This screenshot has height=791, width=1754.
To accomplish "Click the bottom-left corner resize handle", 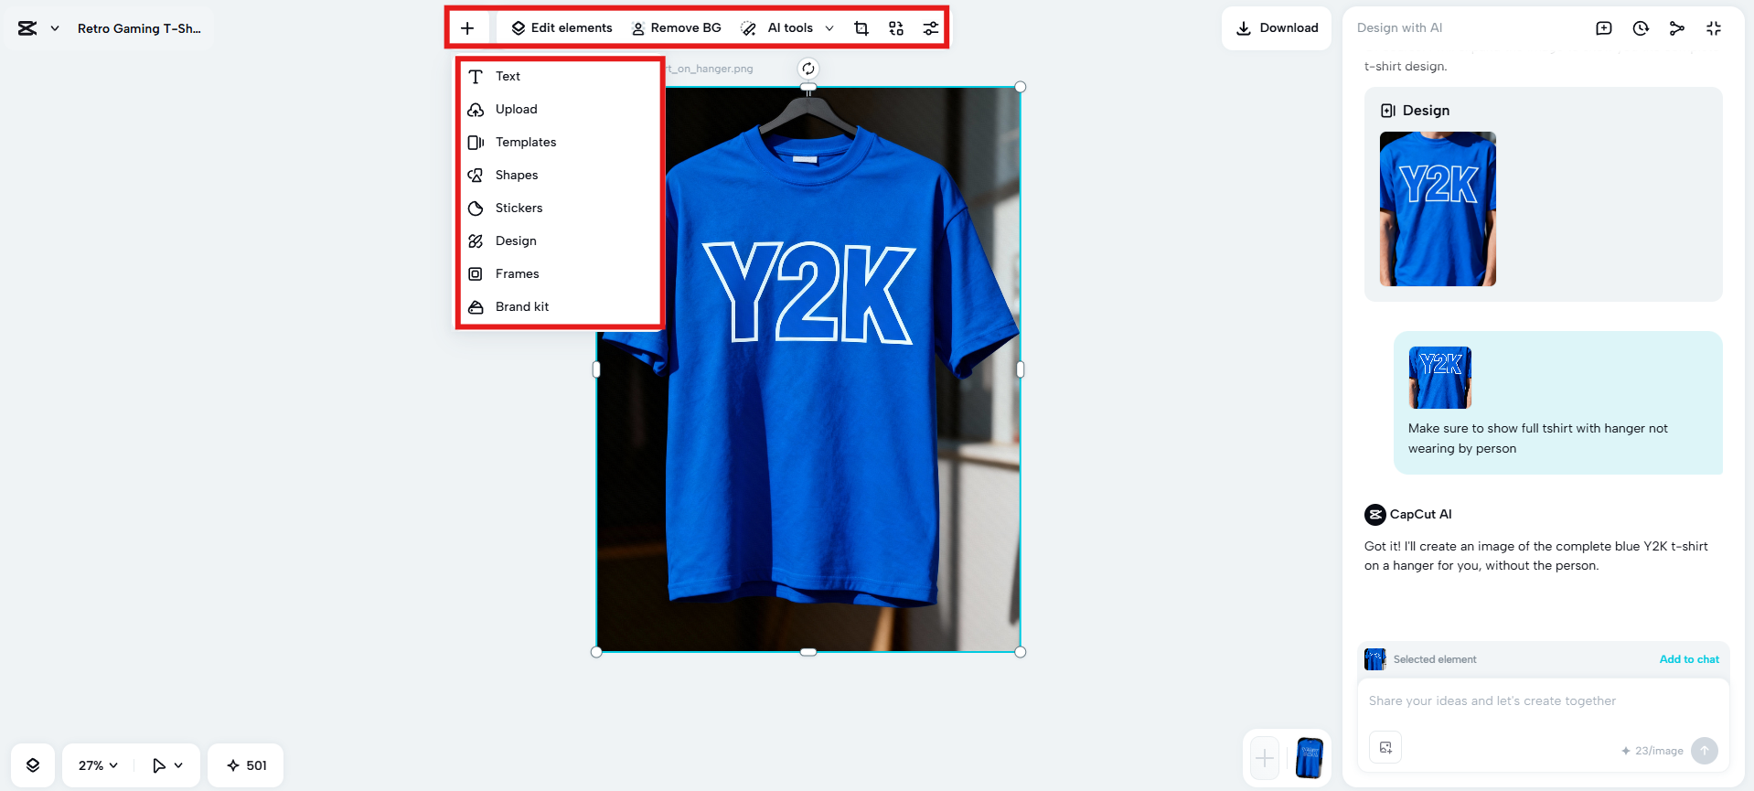I will [597, 652].
